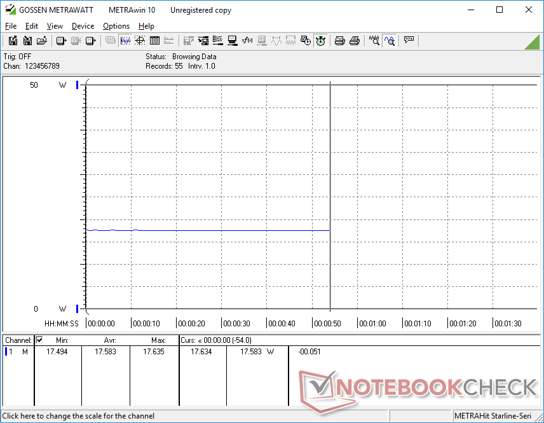Toggle the checkbox next to Channel header
Viewport: 544px width, 423px height.
pyautogui.click(x=39, y=340)
